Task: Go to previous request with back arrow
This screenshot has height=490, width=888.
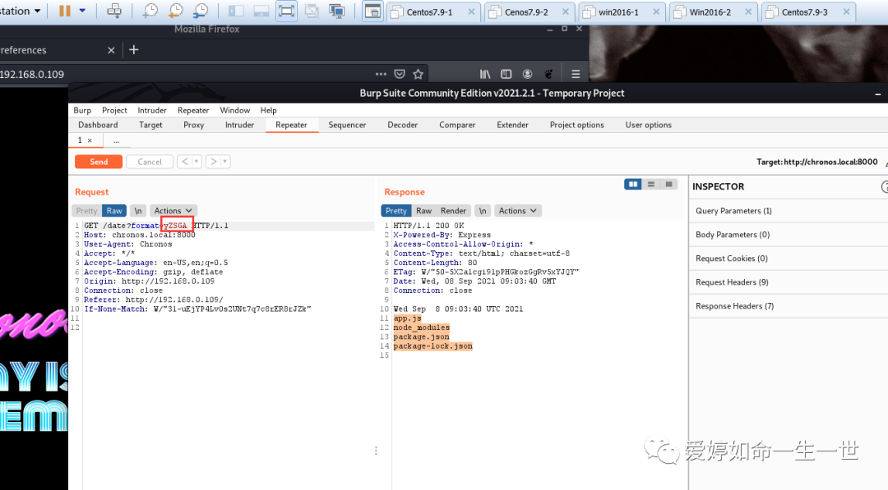Action: point(184,162)
